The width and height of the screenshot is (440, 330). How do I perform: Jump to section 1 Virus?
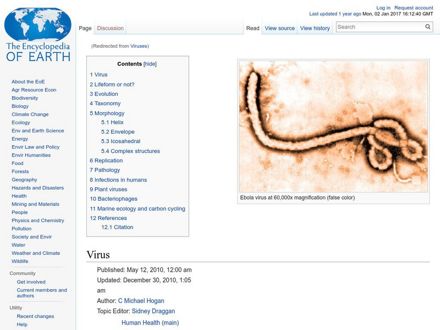[98, 75]
